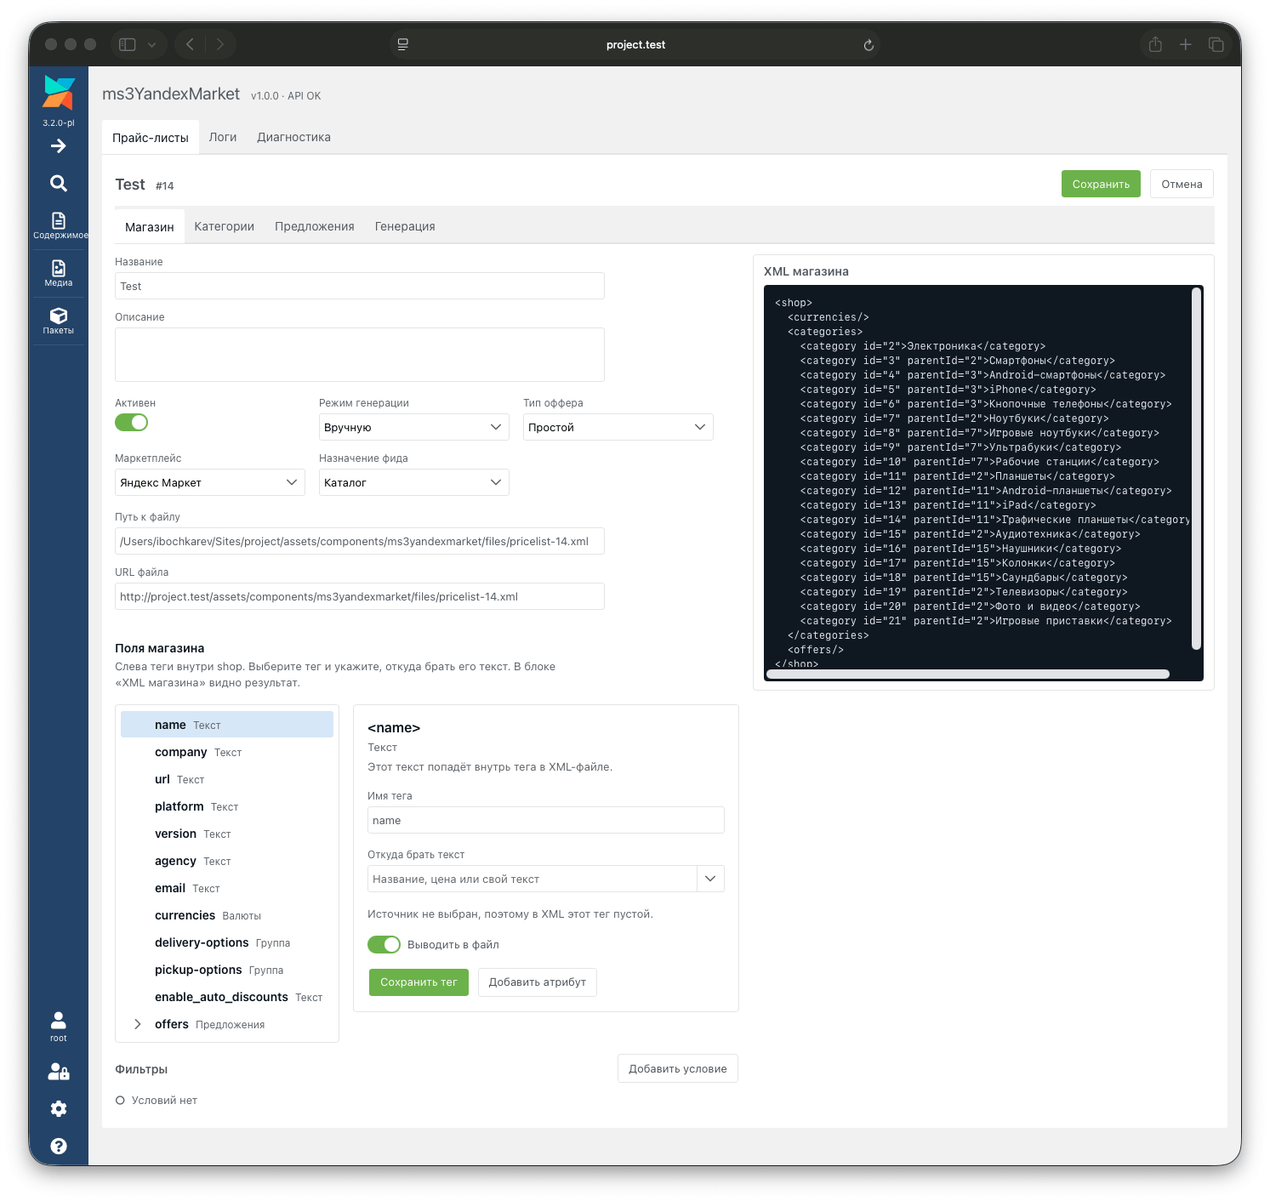
Task: Open the Маркетплейс dropdown
Action: click(x=209, y=482)
